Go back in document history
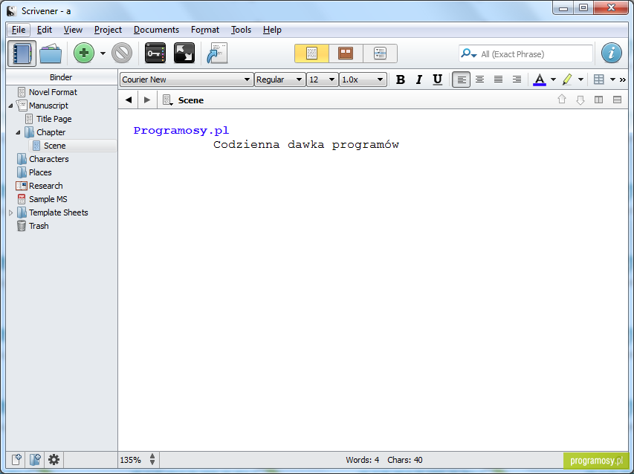 click(129, 100)
